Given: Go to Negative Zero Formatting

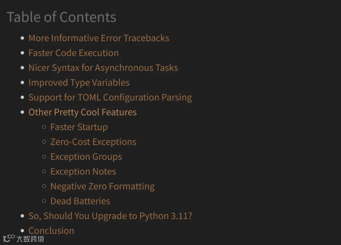Looking at the screenshot, I should pos(102,187).
